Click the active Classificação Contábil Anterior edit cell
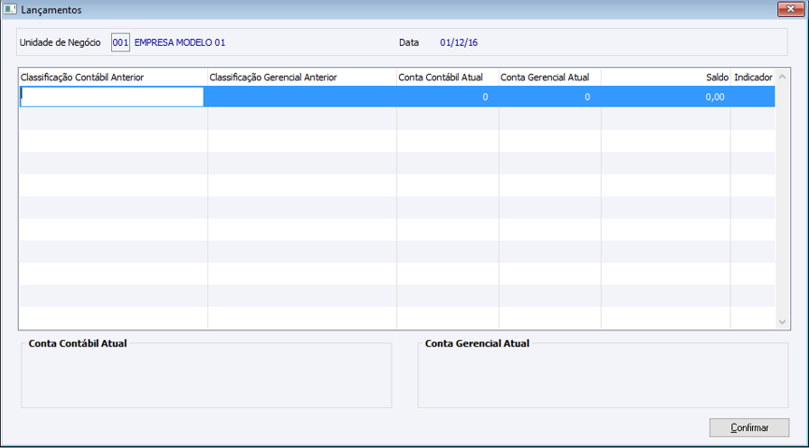Image resolution: width=809 pixels, height=448 pixels. pos(112,96)
